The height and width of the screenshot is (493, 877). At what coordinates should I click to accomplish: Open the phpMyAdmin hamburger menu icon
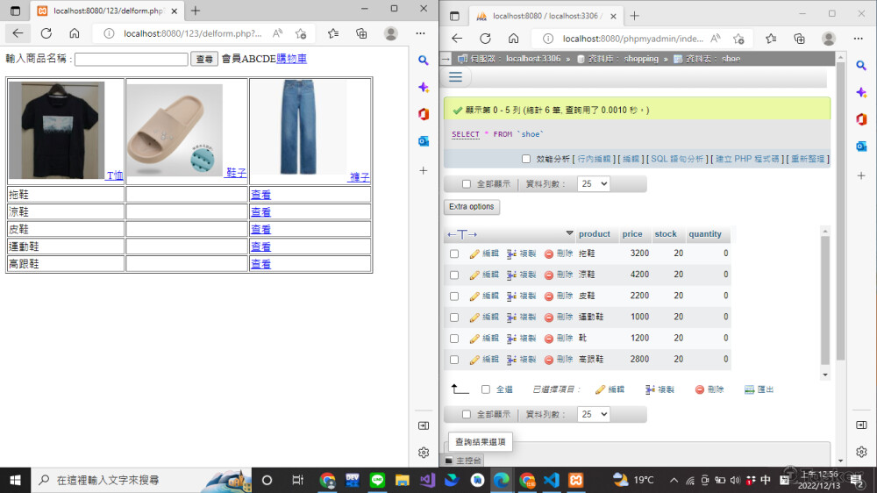(x=455, y=77)
